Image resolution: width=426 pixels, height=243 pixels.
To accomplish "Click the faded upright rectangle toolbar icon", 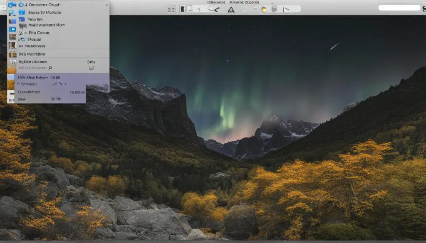I will coord(245,10).
